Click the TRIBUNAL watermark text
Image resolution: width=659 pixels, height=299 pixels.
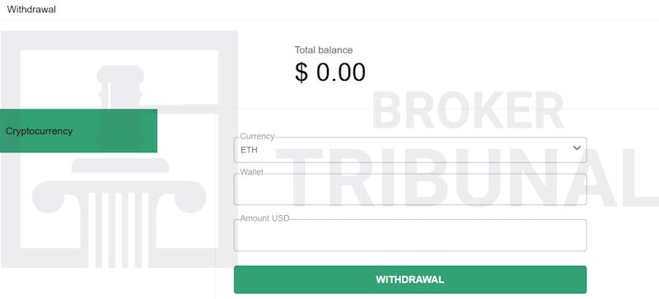coord(466,176)
